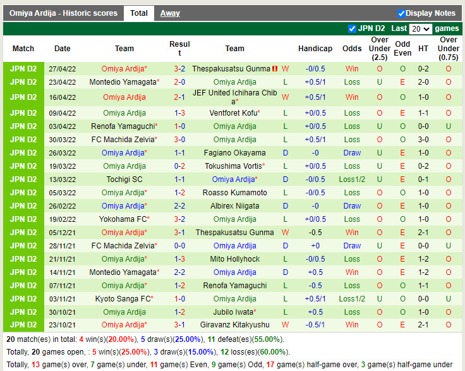Open Albirex Niigata team link
The height and width of the screenshot is (371, 465).
point(234,206)
